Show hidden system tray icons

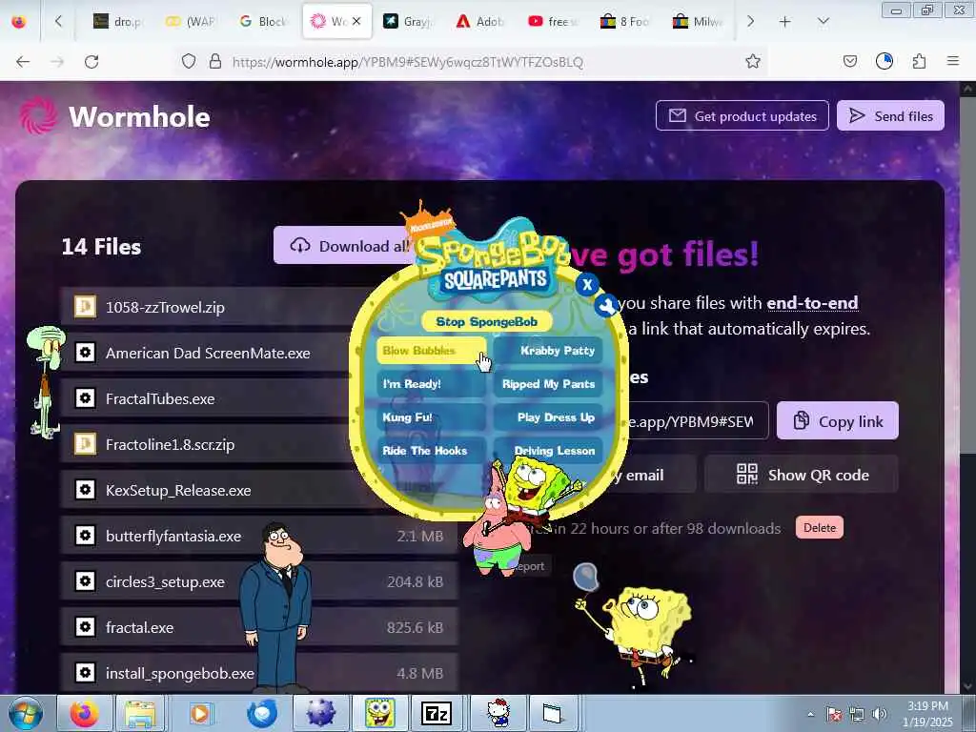810,715
